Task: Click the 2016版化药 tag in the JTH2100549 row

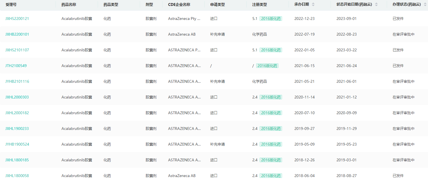Action: tap(267, 66)
